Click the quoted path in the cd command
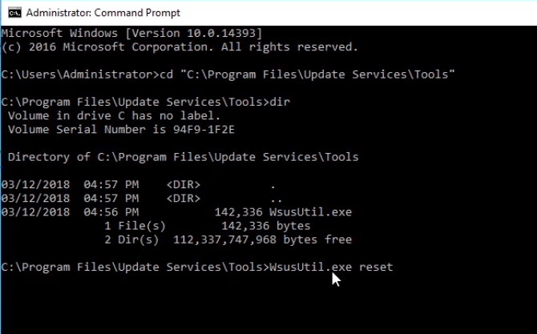Screen dimensions: 537x334 317,74
